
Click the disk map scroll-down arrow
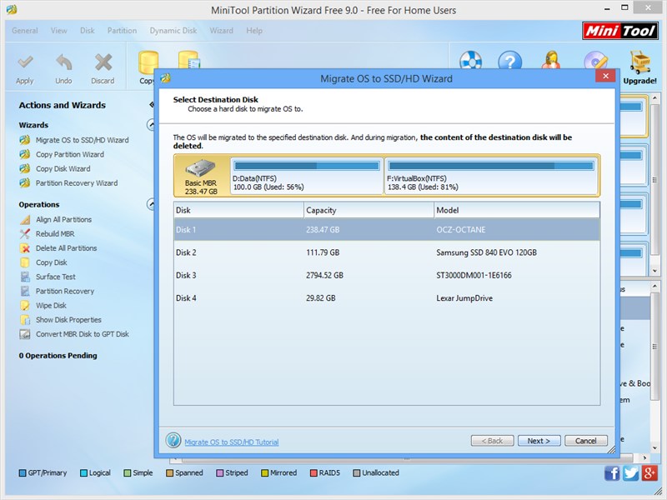pyautogui.click(x=654, y=271)
